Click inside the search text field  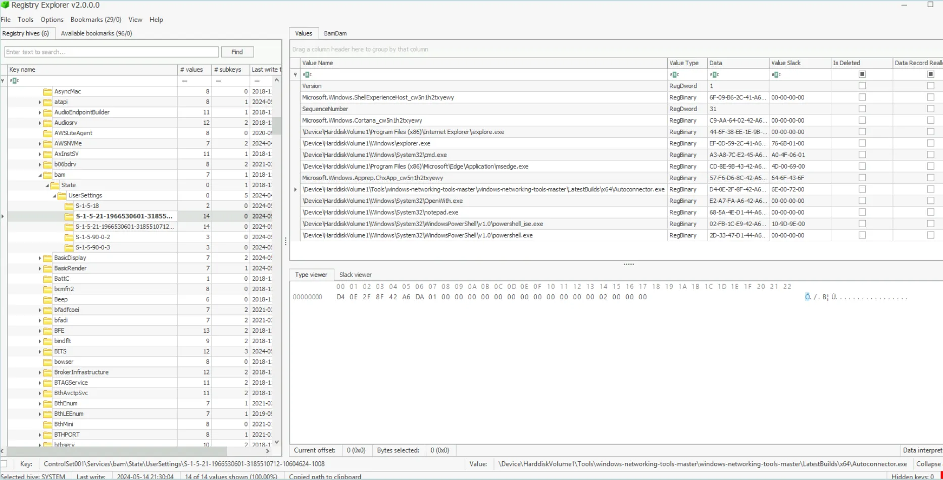[111, 51]
